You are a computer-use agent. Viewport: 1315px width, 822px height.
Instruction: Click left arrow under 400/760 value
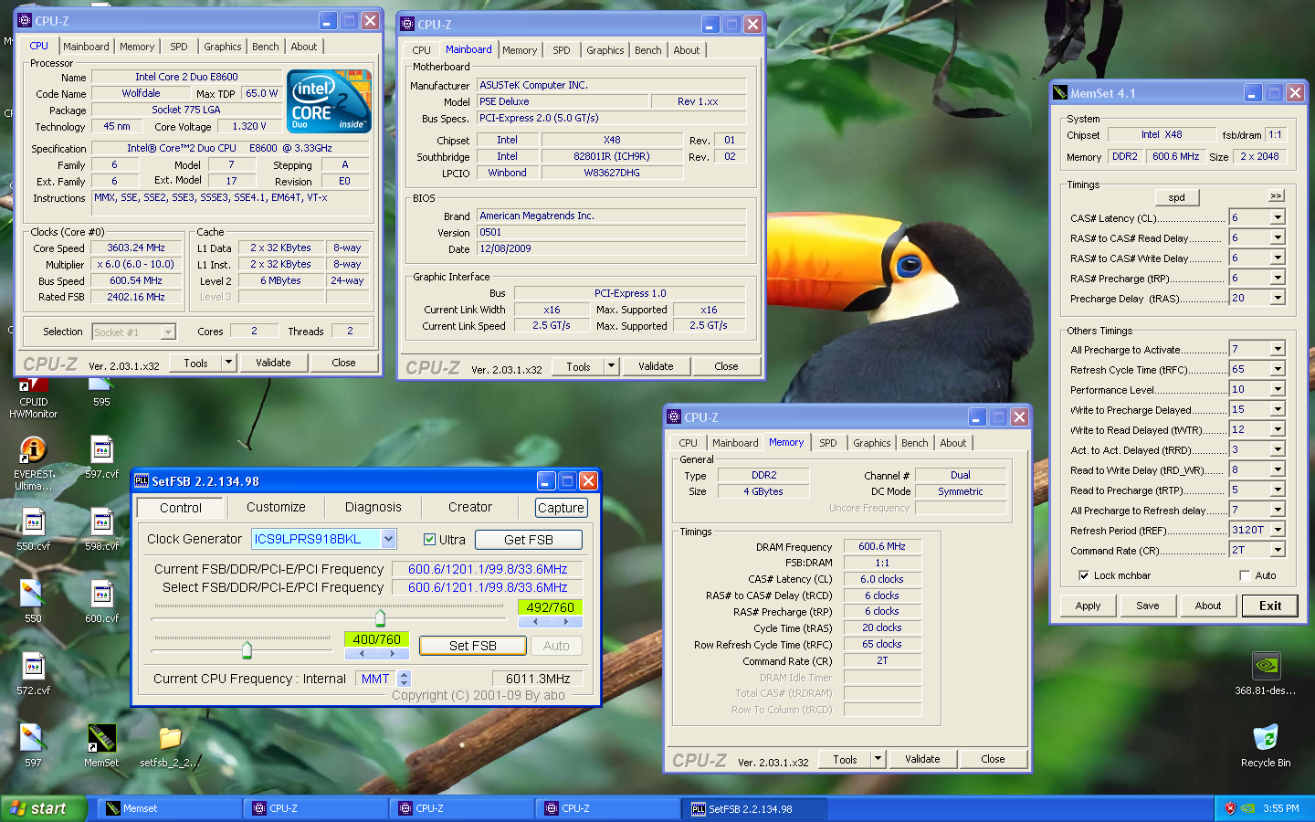click(361, 653)
